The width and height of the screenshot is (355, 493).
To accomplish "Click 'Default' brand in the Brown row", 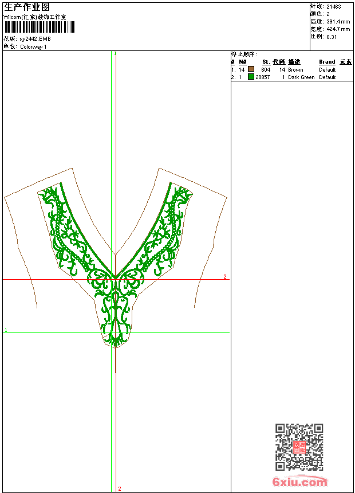I will pos(328,70).
